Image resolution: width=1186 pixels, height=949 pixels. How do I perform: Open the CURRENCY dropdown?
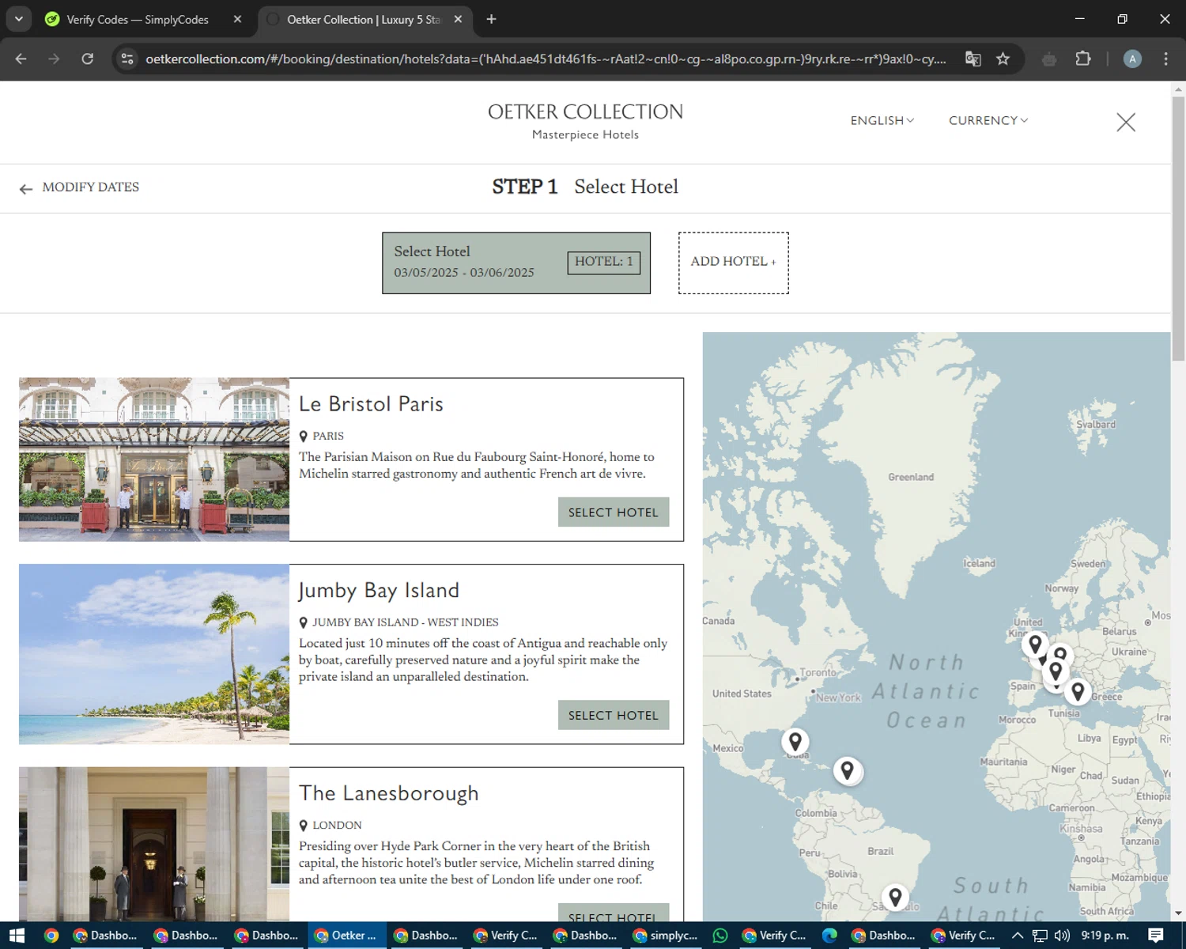click(988, 120)
